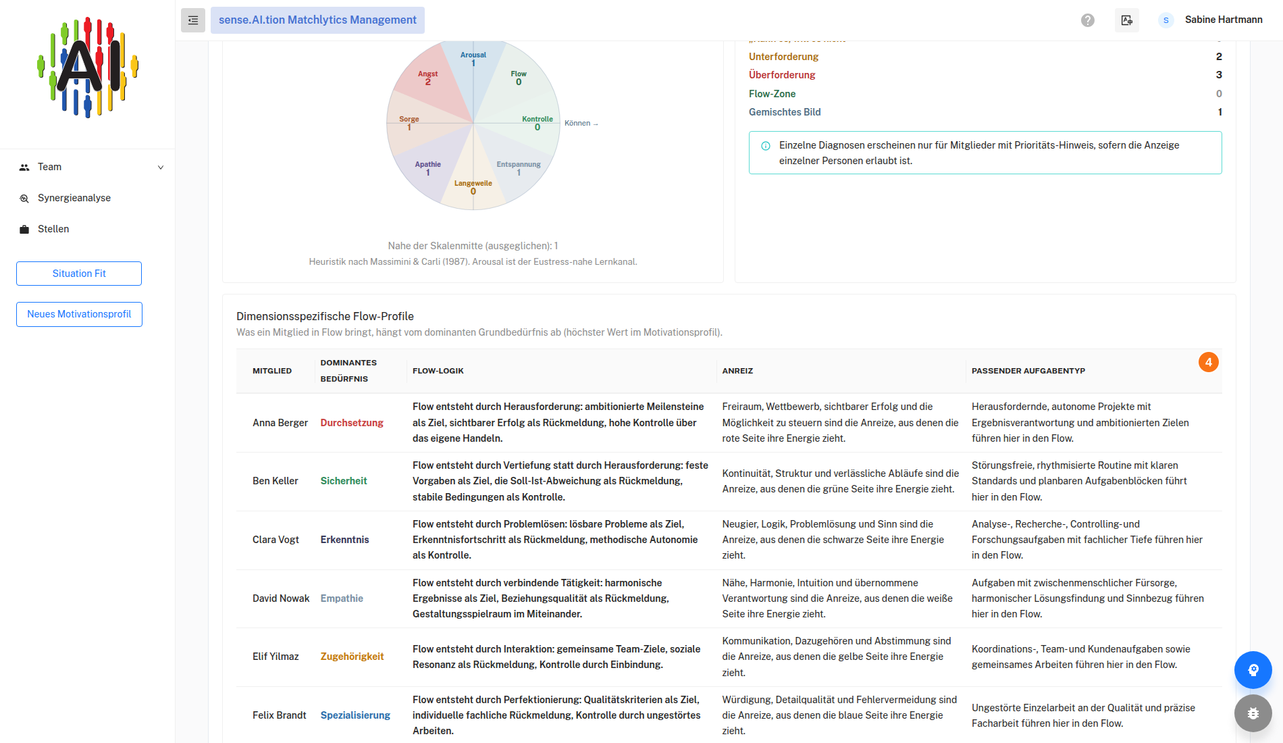The height and width of the screenshot is (743, 1283).
Task: Go to the Stellen section
Action: [x=88, y=229]
